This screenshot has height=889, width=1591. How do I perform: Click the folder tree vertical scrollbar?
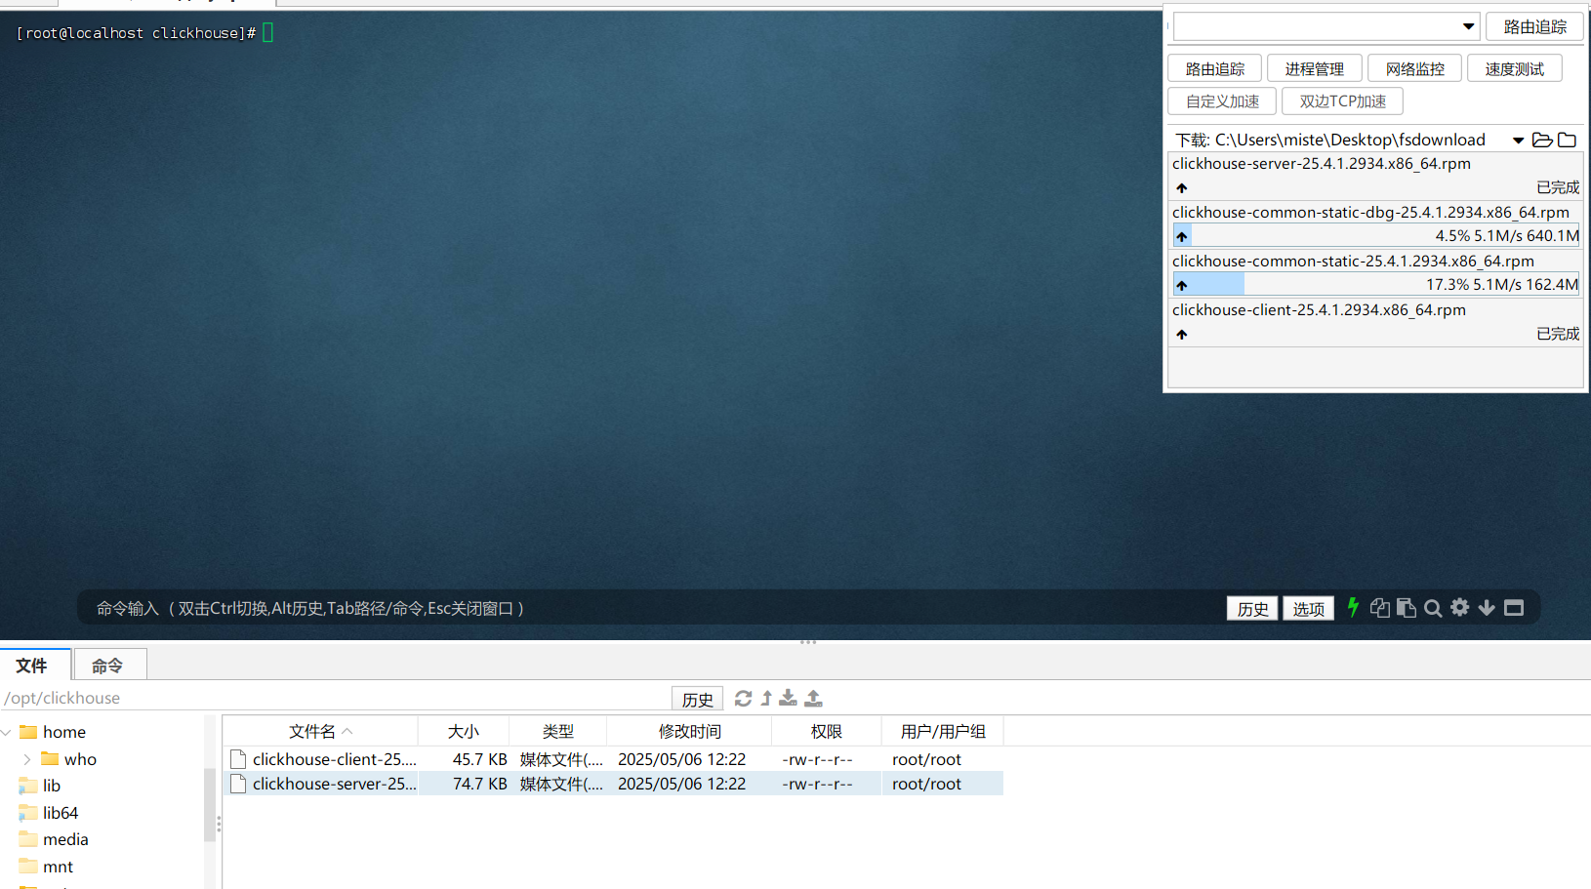coord(209,804)
